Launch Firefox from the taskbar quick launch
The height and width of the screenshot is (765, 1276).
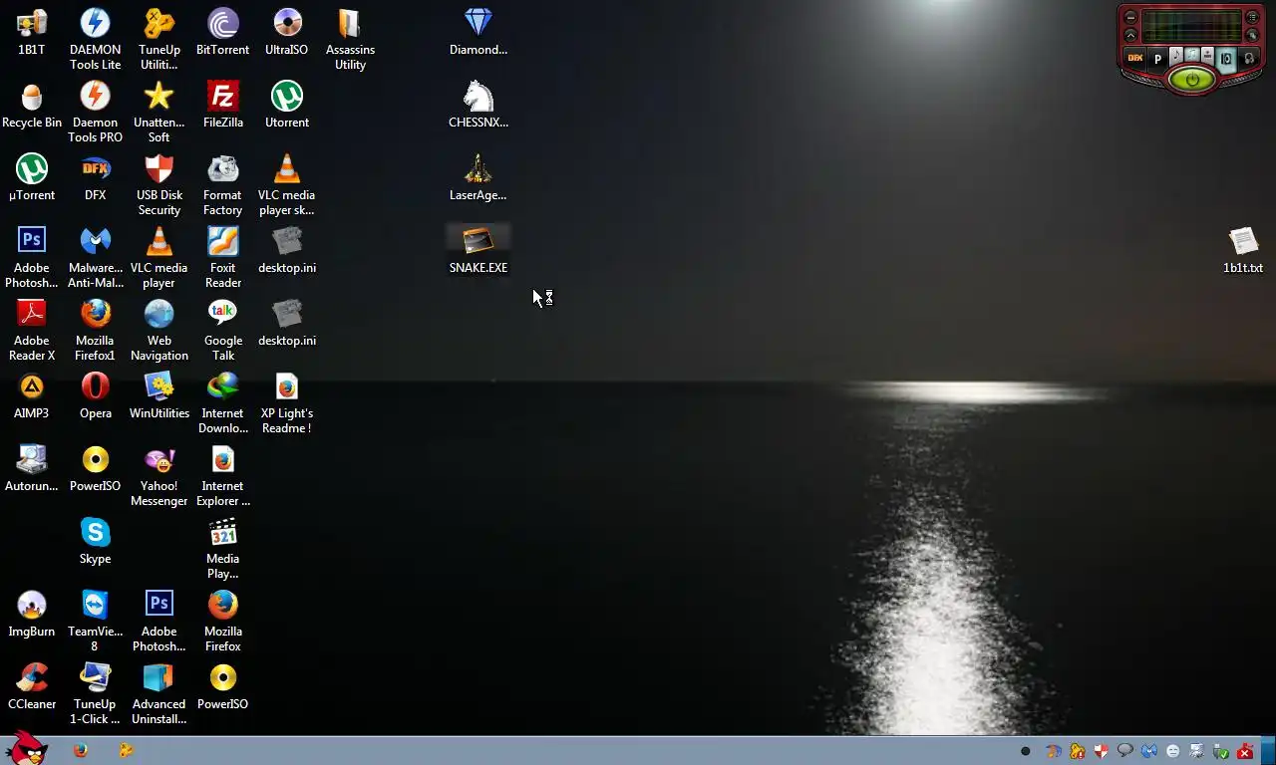[x=81, y=750]
